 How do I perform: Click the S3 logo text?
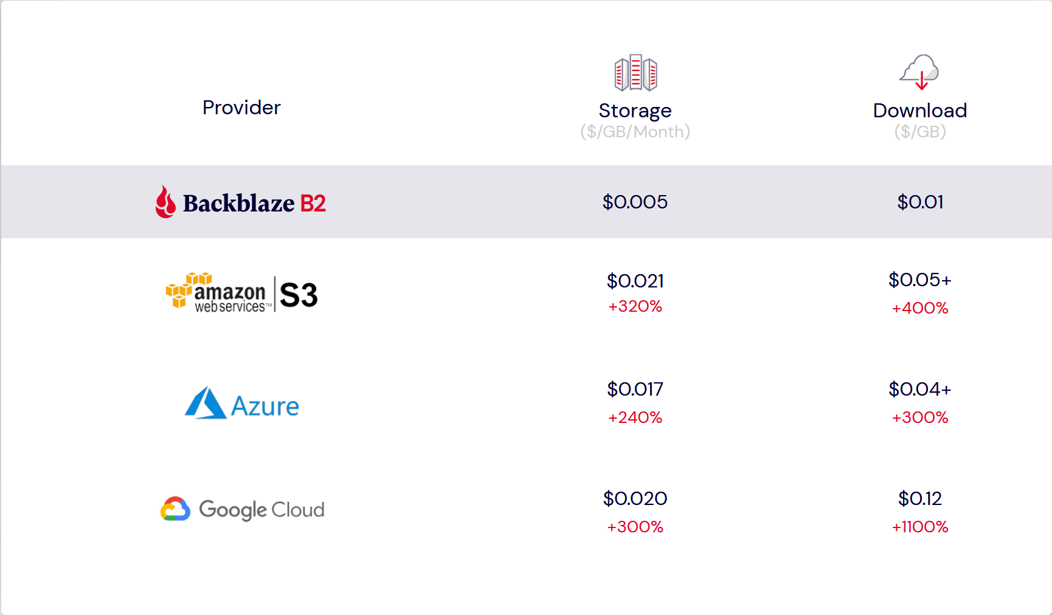[x=299, y=295]
